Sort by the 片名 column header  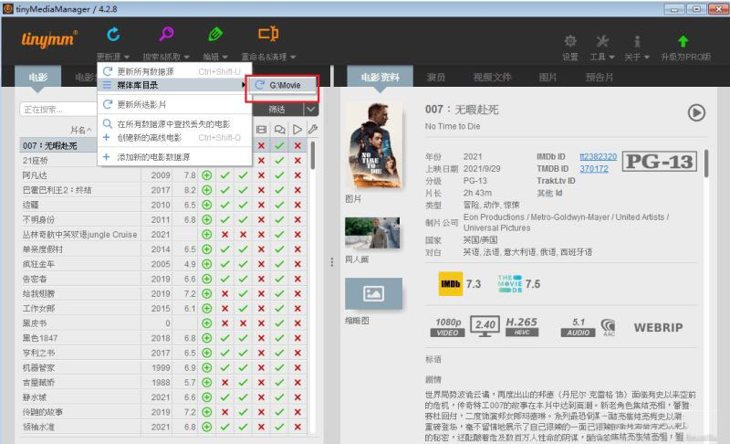[x=81, y=130]
